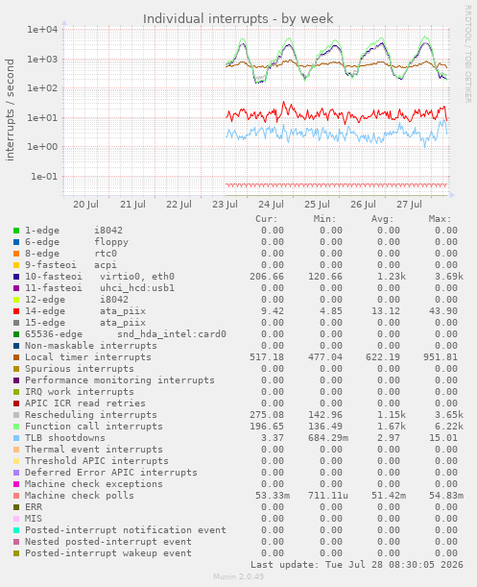Click the 'Avg:' column header
The width and height of the screenshot is (477, 587).
382,219
